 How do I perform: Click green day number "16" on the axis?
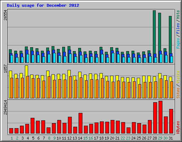click(x=91, y=138)
